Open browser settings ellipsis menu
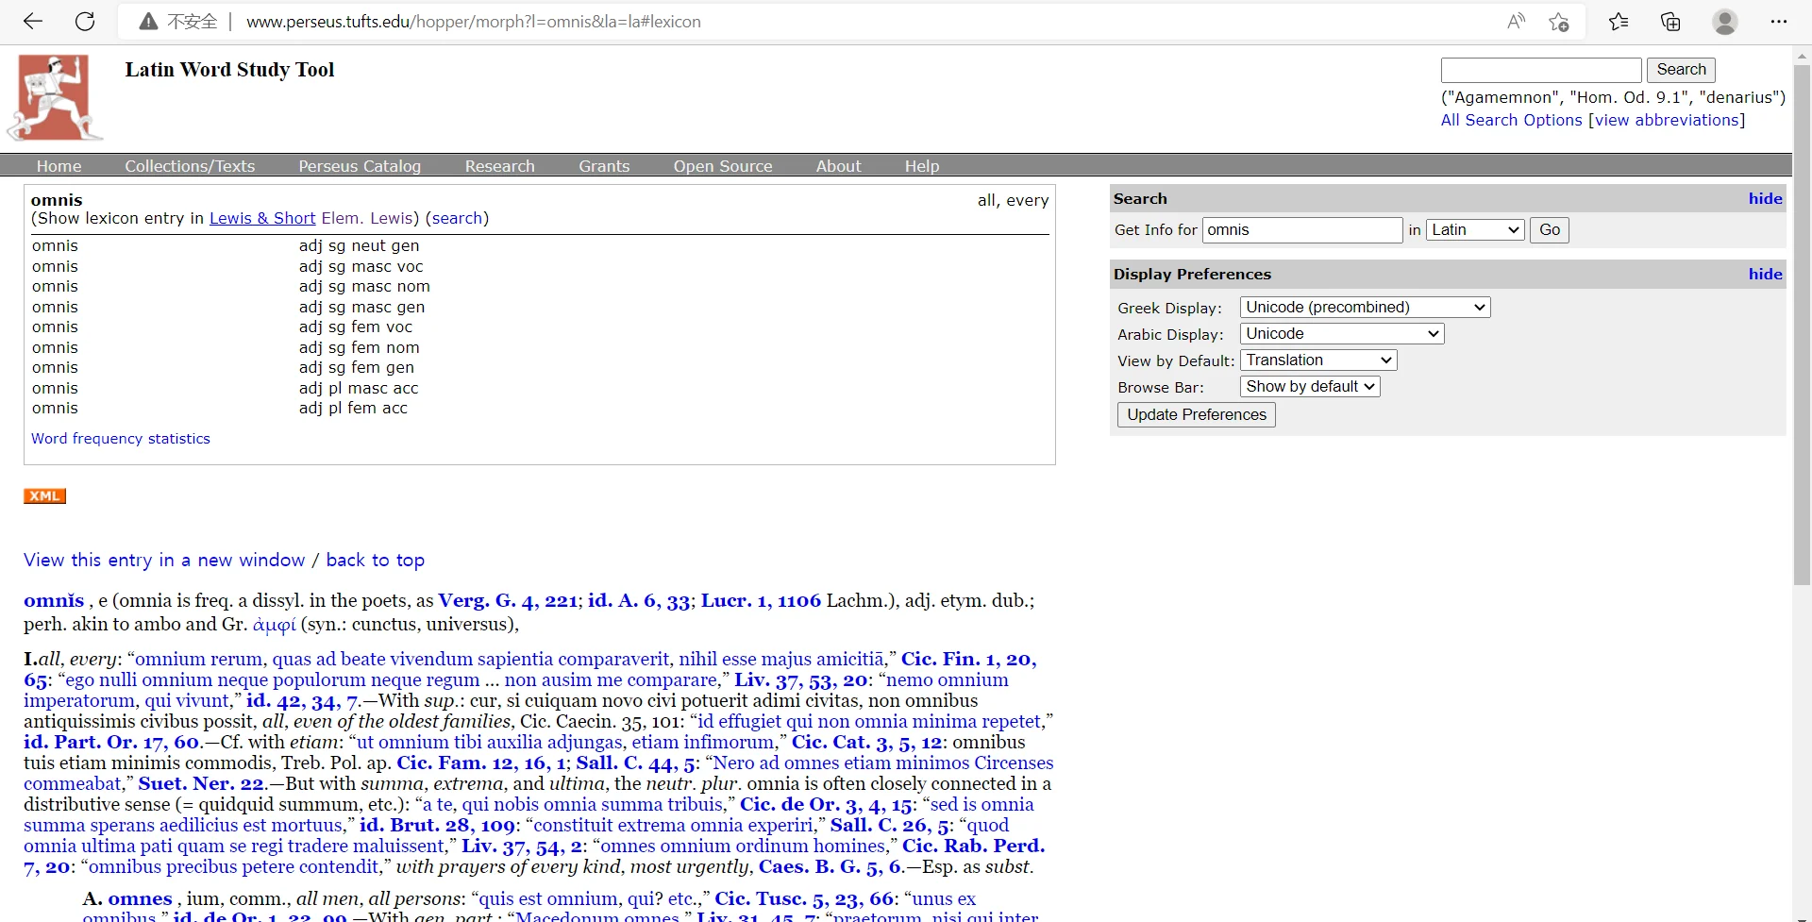 pos(1778,22)
